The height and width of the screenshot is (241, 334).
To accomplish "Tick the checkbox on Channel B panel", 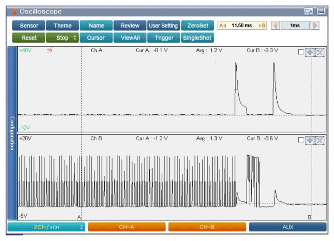I will 301,140.
